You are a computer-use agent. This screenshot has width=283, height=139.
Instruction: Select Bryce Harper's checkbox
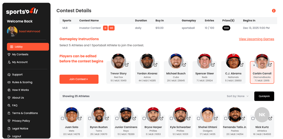coord(144,119)
